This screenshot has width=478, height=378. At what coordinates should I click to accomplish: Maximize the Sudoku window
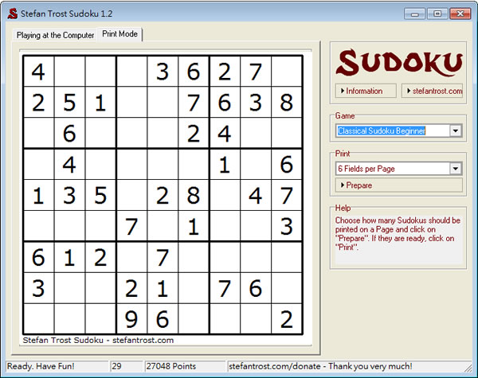coord(437,14)
